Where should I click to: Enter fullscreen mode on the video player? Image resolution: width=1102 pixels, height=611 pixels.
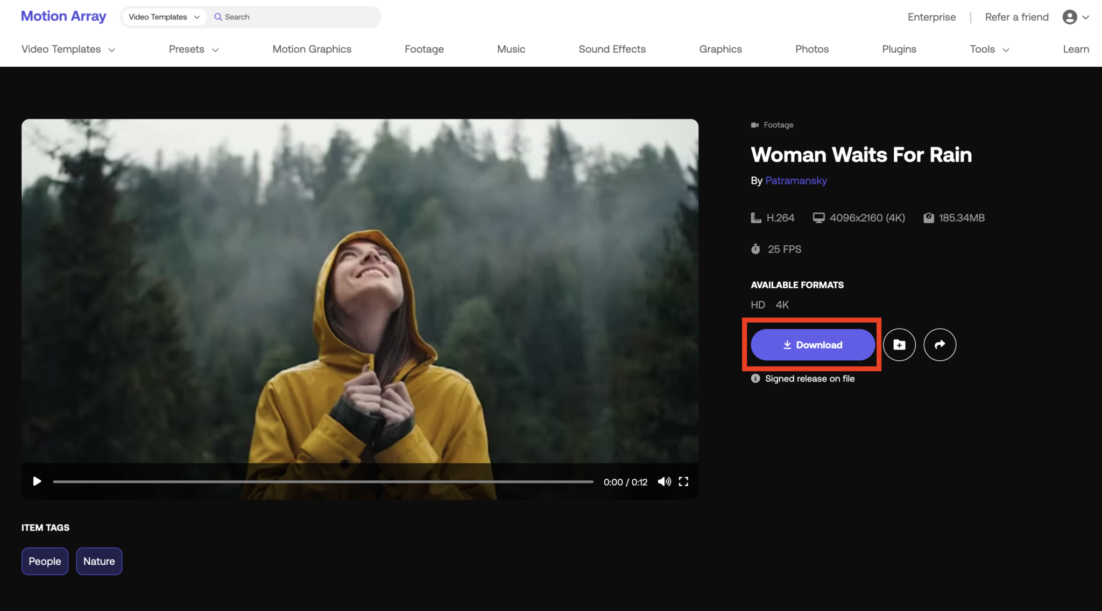point(683,481)
